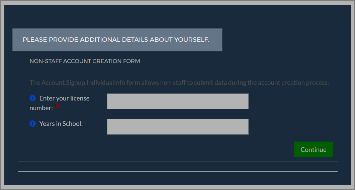The width and height of the screenshot is (355, 190).
Task: Click the word 'School' in second label
Action: click(72, 124)
